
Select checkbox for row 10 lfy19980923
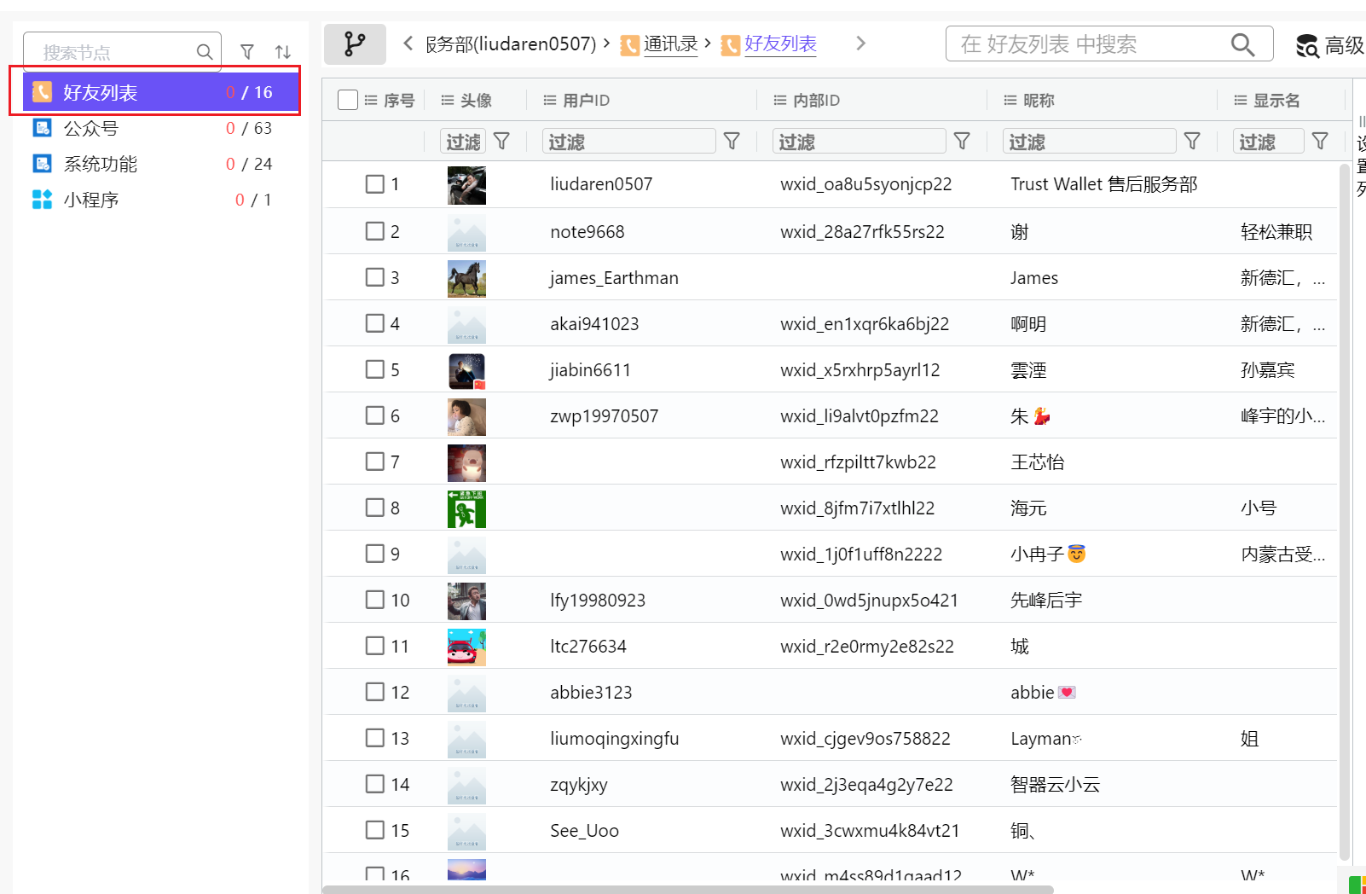coord(374,600)
